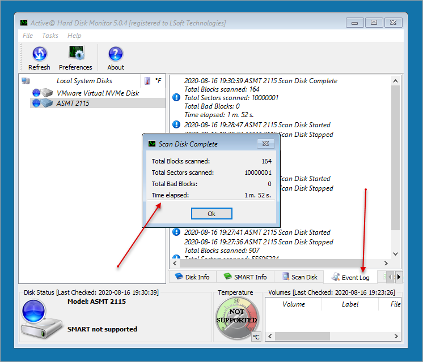Click the Label column header
This screenshot has width=423, height=362.
(x=350, y=304)
